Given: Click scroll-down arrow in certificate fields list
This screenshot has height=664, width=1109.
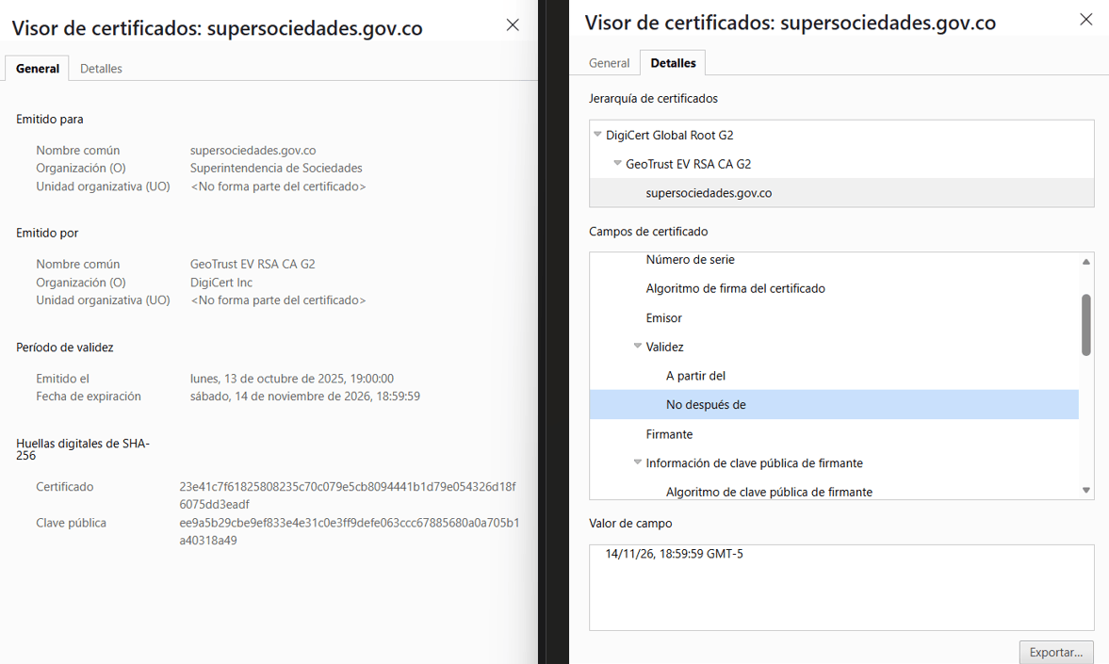Looking at the screenshot, I should click(1085, 490).
